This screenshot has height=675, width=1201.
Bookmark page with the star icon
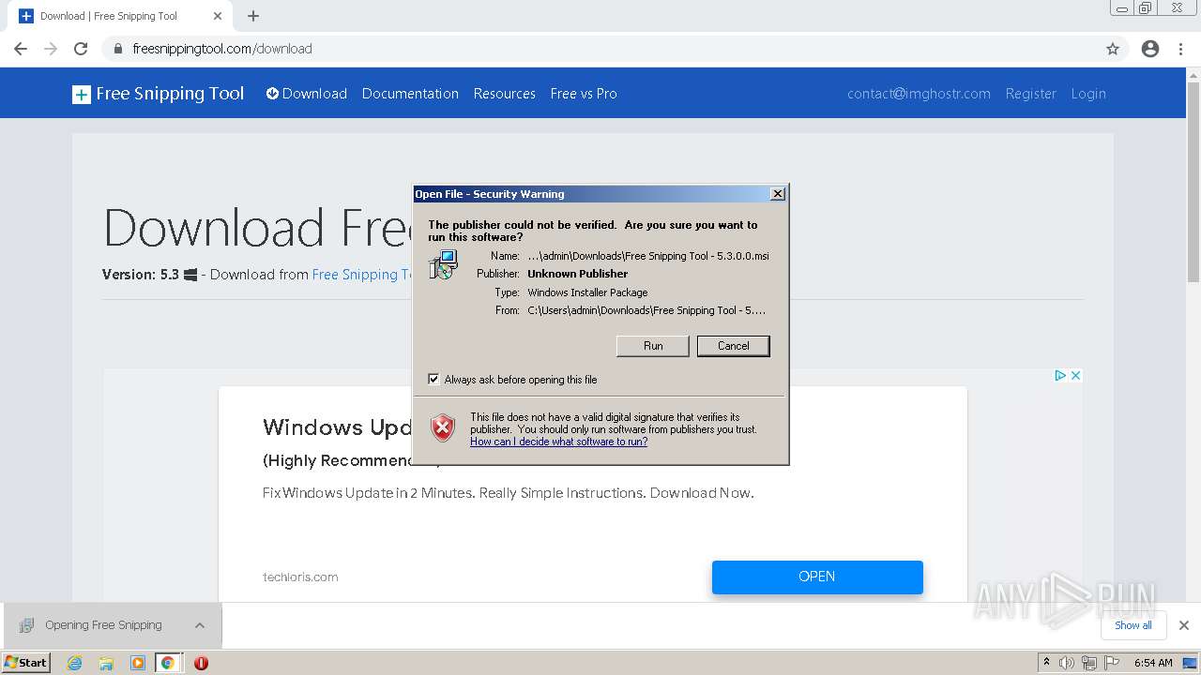tap(1113, 49)
